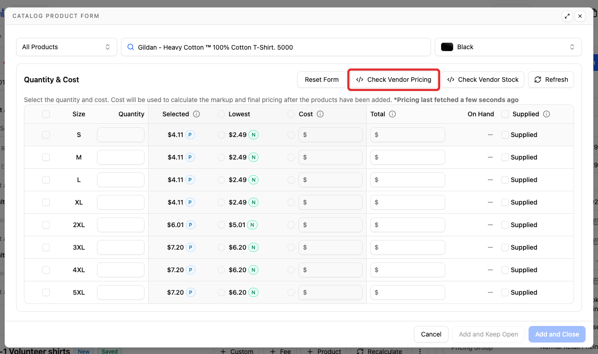Toggle the Supplied header checkbox
598x354 pixels.
505,114
